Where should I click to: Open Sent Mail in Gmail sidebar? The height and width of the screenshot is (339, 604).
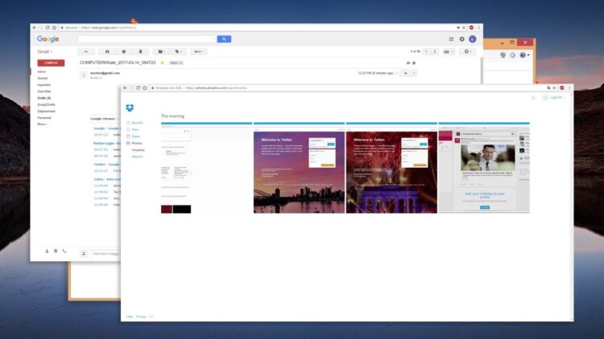pyautogui.click(x=44, y=92)
